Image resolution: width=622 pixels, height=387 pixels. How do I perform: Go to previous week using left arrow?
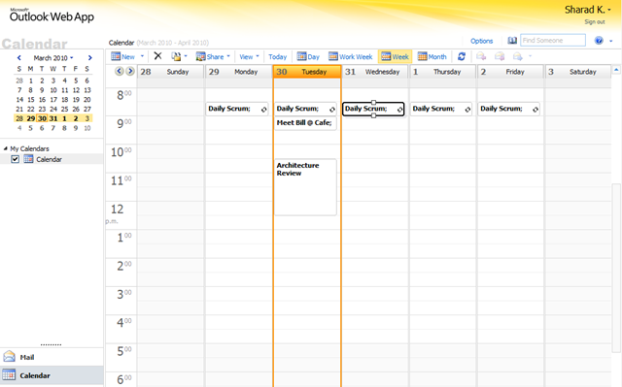tap(119, 71)
